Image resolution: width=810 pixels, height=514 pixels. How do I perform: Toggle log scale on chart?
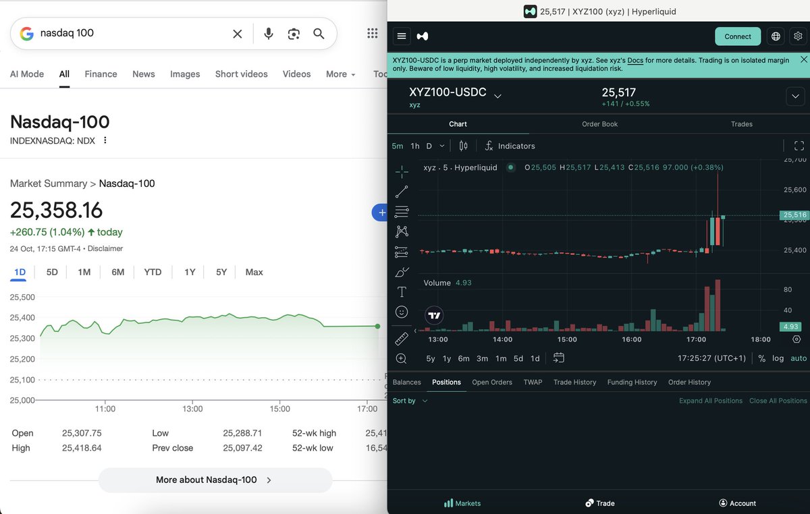778,359
